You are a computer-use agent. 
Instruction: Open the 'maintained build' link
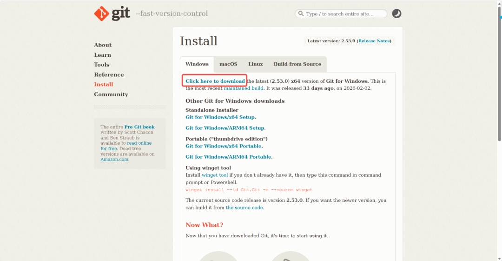point(244,88)
